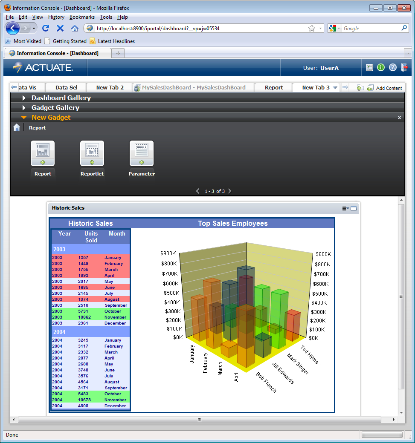Collapse the New Gadget section
The width and height of the screenshot is (415, 443).
pos(24,118)
